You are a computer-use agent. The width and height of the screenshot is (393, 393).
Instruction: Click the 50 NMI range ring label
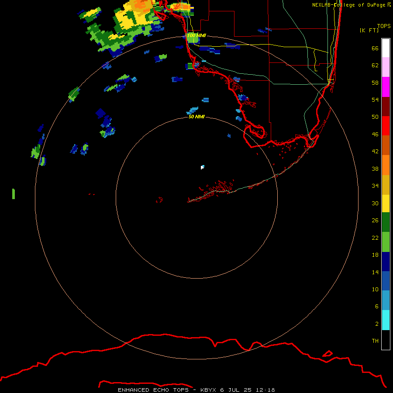196,117
